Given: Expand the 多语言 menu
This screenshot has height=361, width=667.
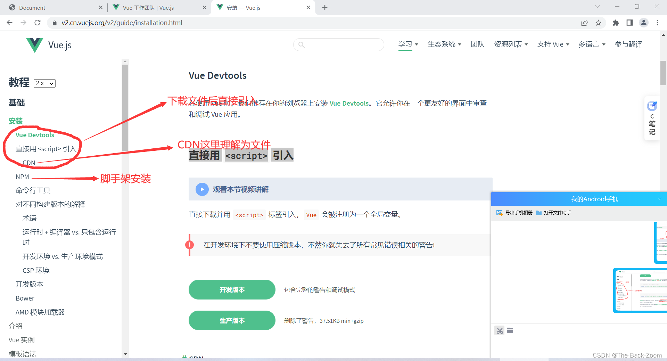Looking at the screenshot, I should click(x=592, y=44).
